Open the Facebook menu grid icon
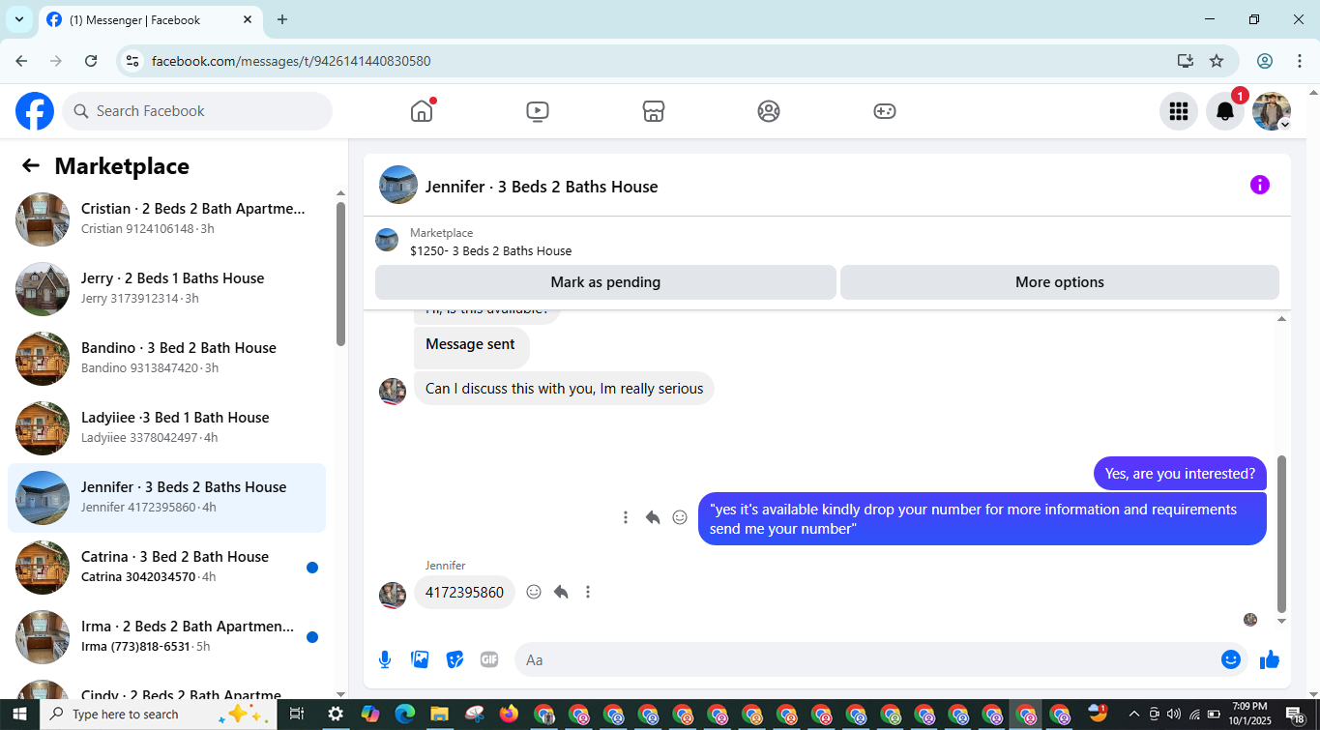The image size is (1320, 730). 1178,111
